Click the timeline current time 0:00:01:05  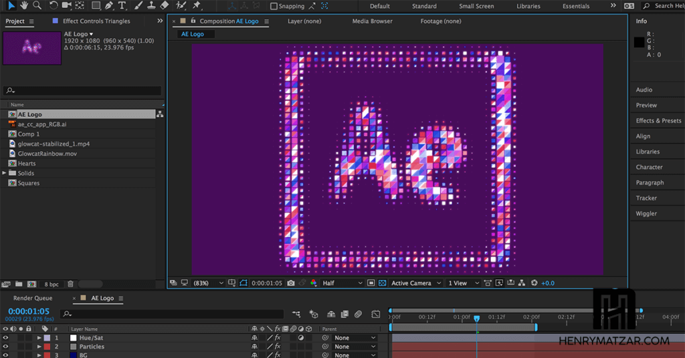coord(29,311)
